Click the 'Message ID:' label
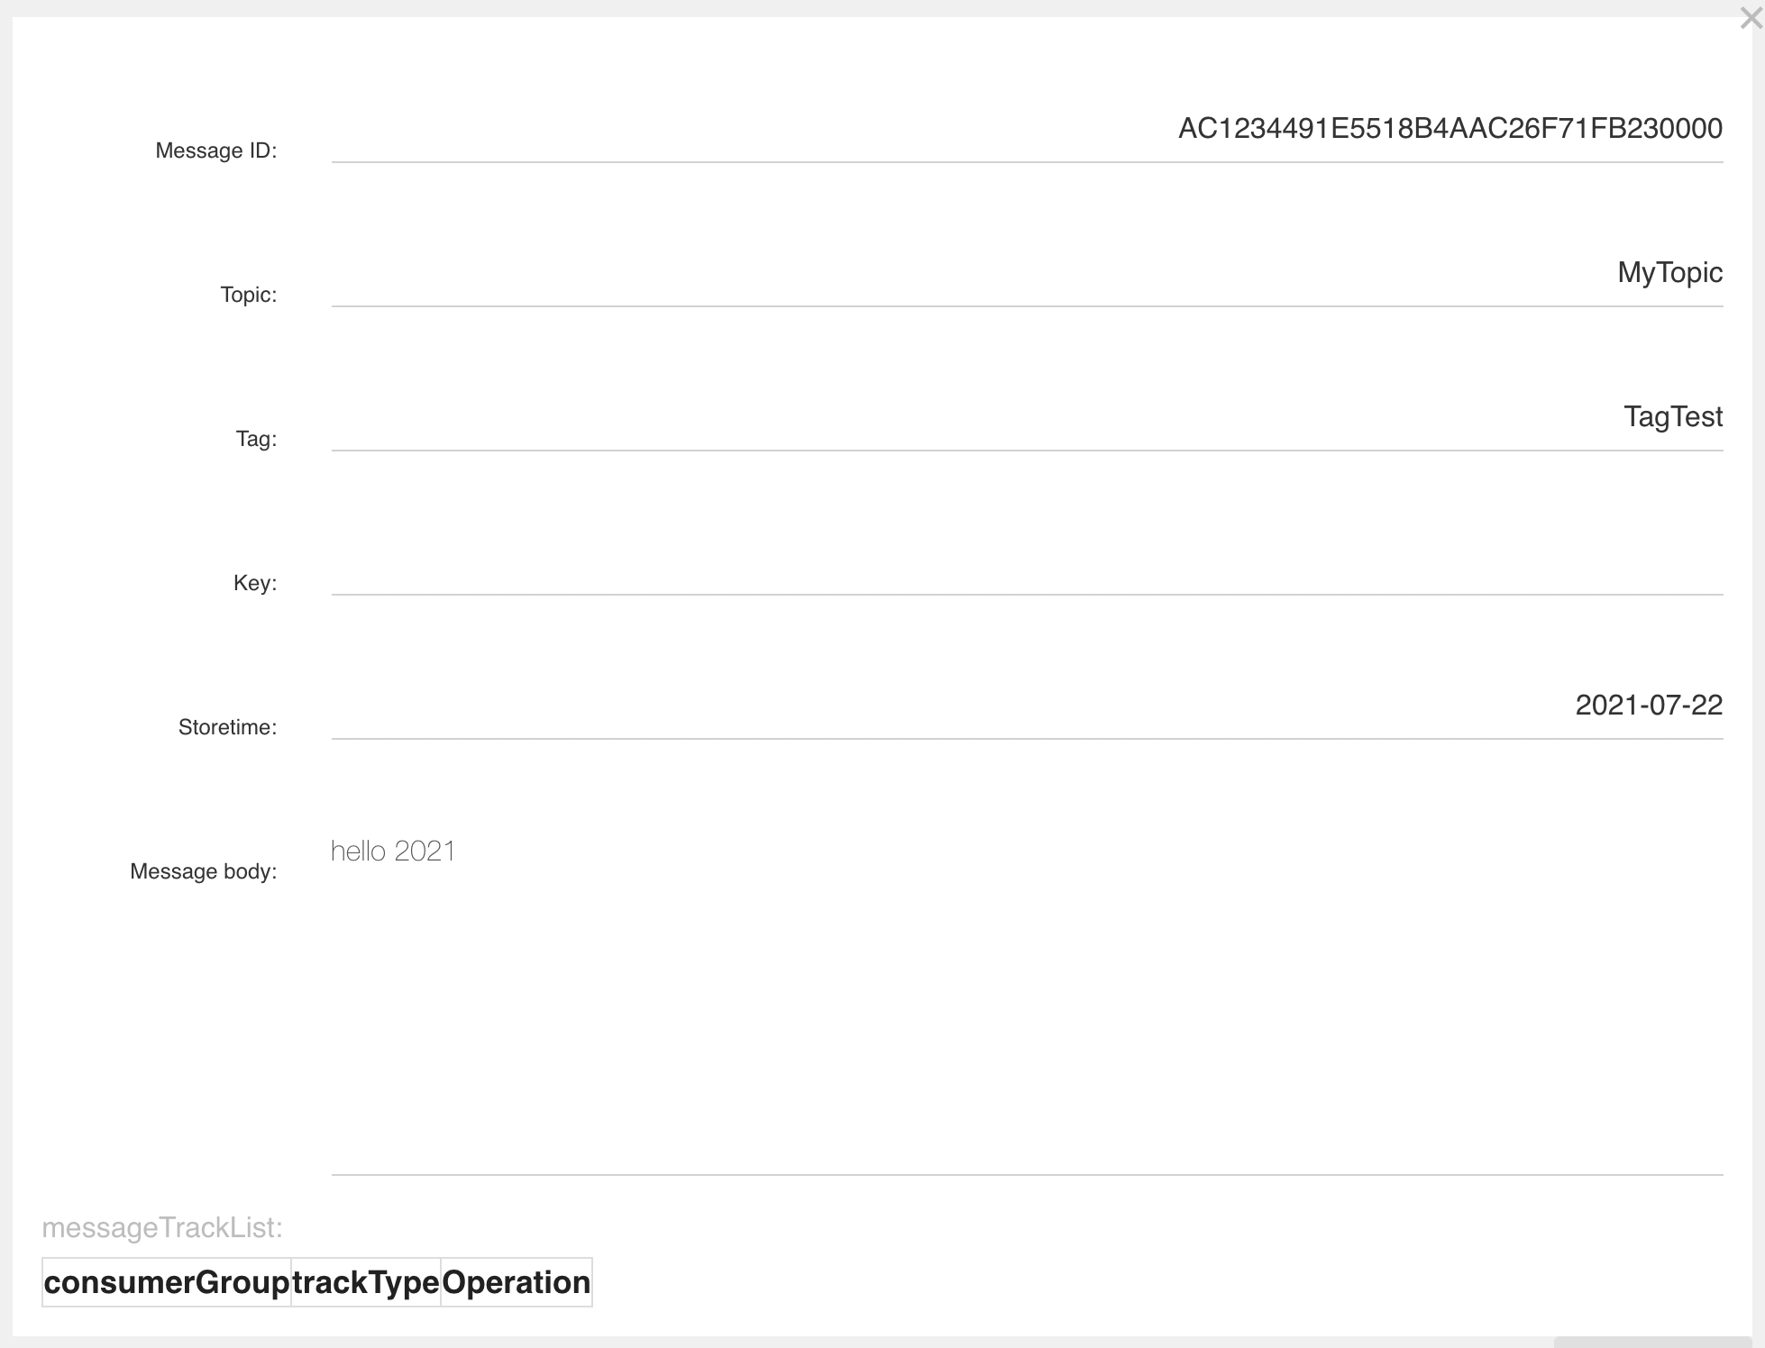The width and height of the screenshot is (1765, 1348). click(x=215, y=150)
